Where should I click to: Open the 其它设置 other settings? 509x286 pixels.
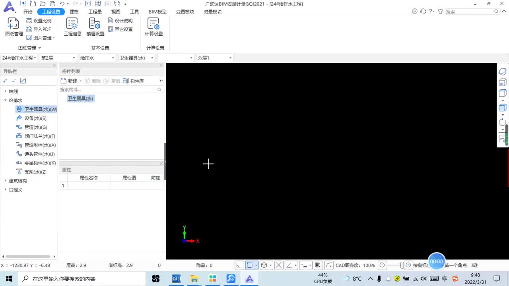[x=120, y=29]
